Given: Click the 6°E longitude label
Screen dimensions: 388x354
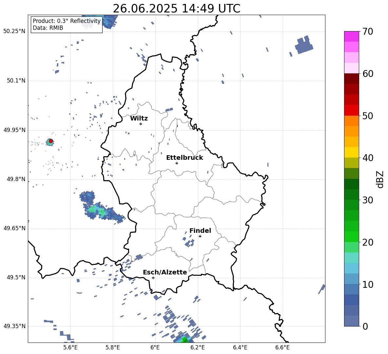Looking at the screenshot, I should point(155,347).
